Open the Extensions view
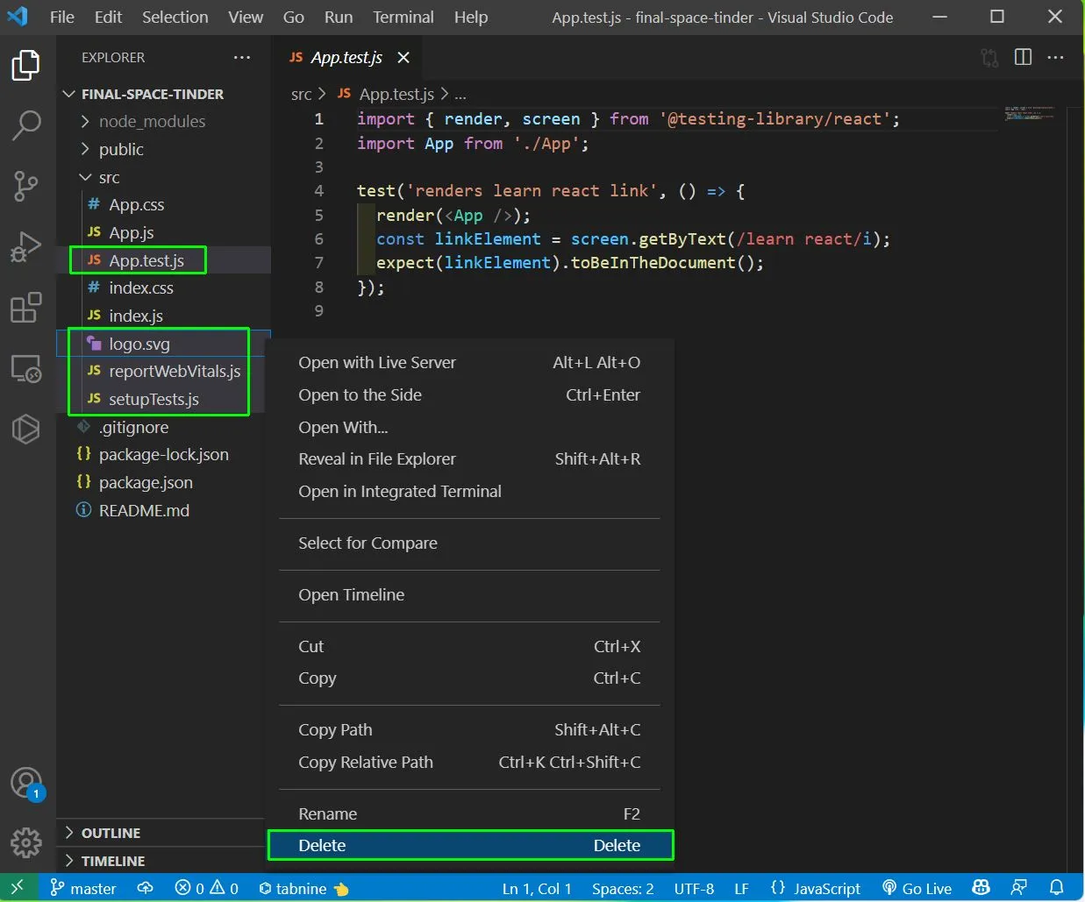 pyautogui.click(x=26, y=308)
